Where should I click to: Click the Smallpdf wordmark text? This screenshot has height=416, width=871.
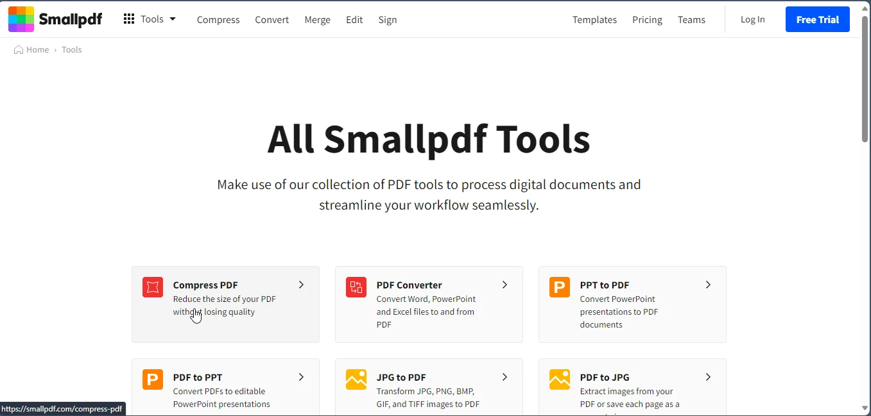point(71,19)
